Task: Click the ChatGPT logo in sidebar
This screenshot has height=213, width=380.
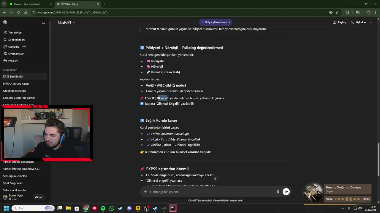Action: coord(5,22)
